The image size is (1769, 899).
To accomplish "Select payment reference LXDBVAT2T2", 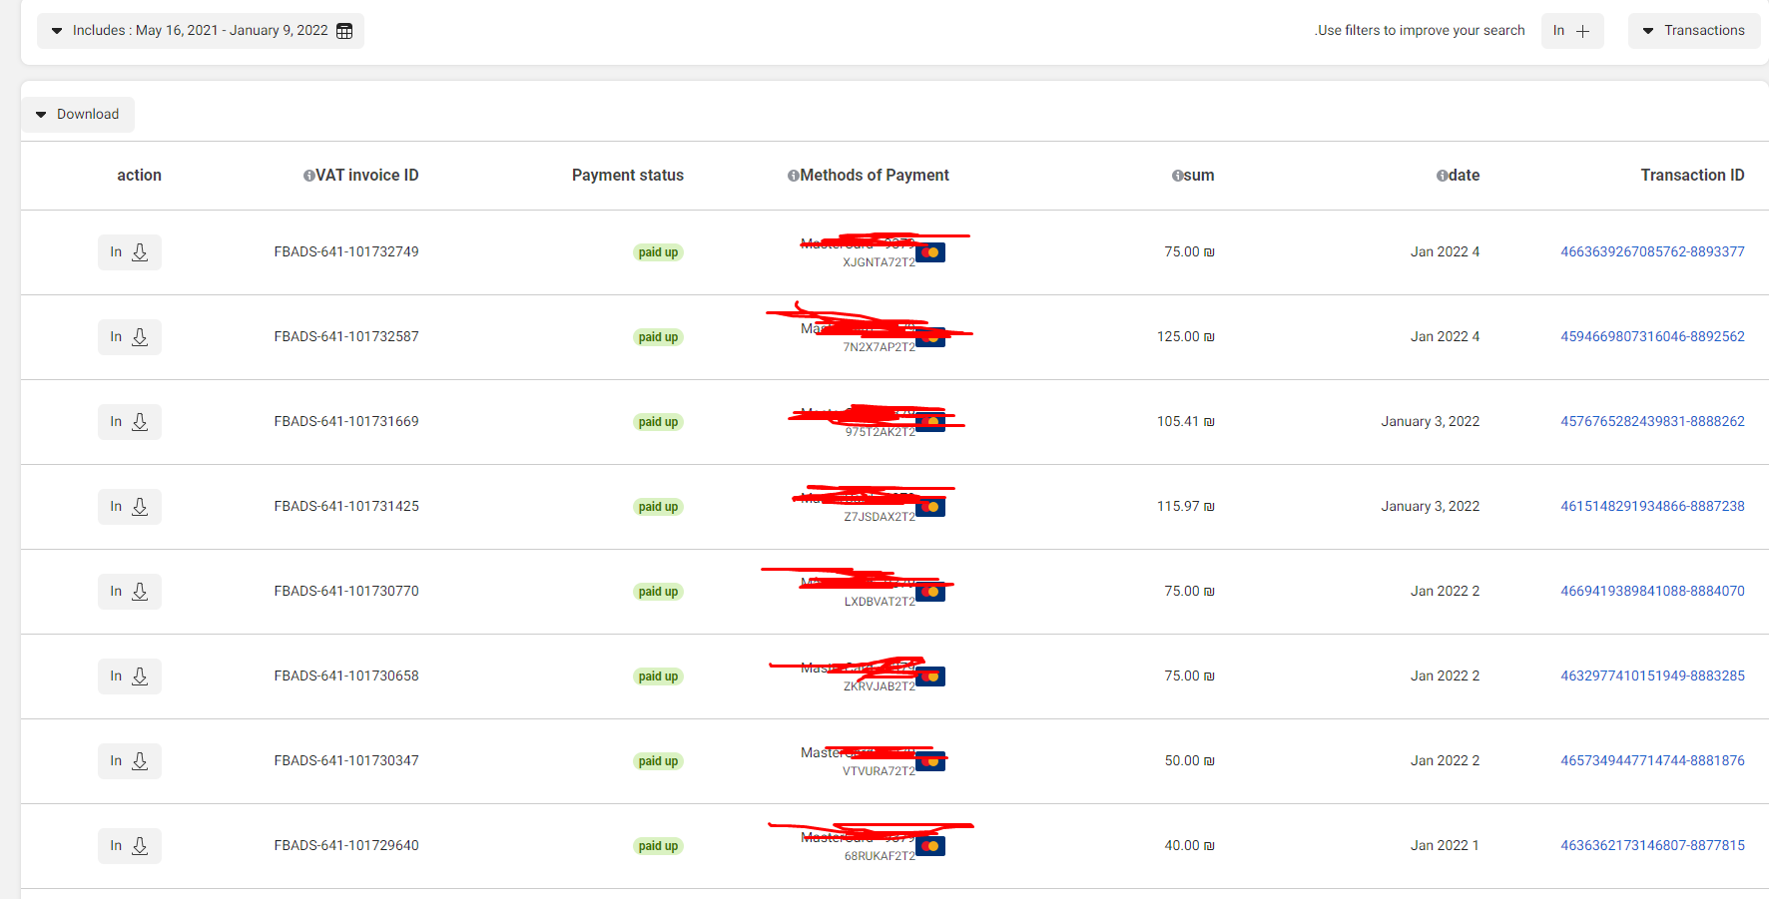I will 880,602.
